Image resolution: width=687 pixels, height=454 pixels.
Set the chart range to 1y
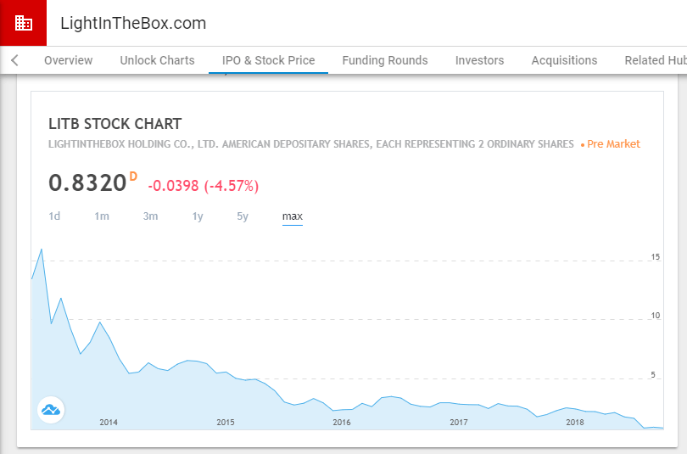click(198, 216)
